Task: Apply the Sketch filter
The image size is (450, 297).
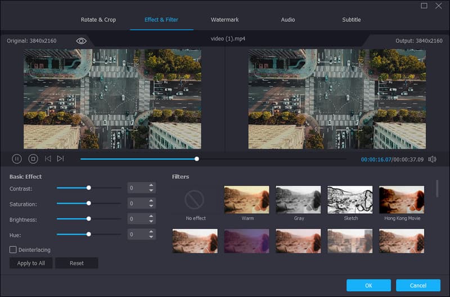Action: [350, 200]
